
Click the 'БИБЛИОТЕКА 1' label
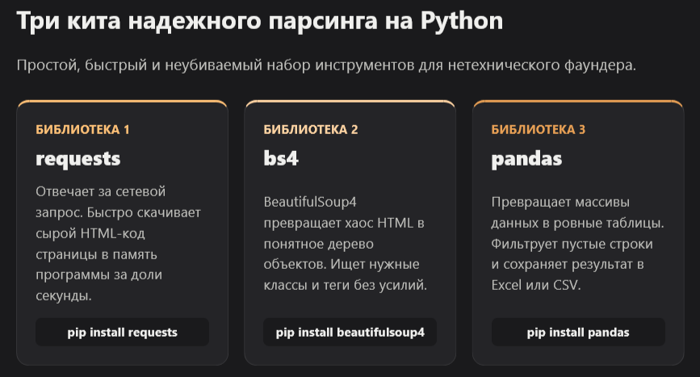pos(82,129)
